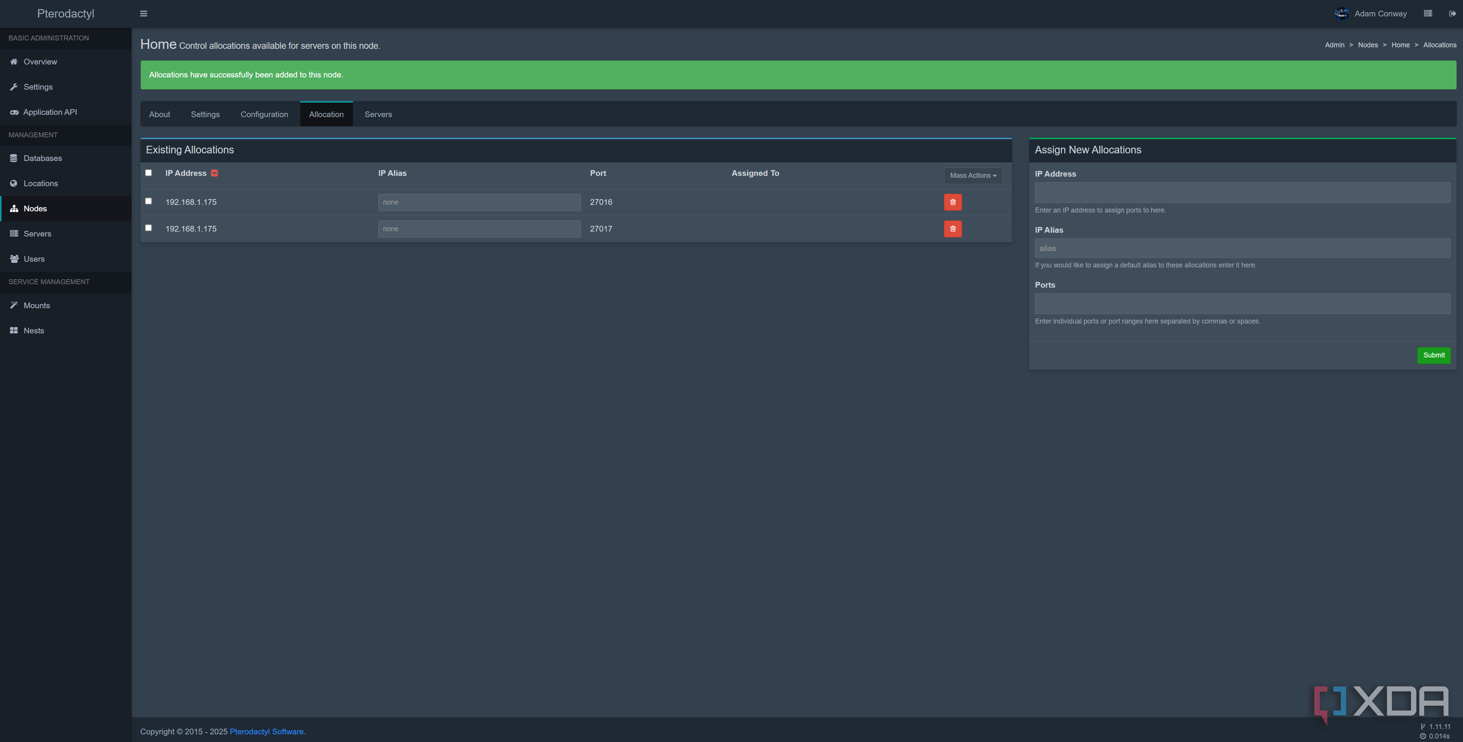Go to Nests in sidebar
The image size is (1463, 742).
[x=34, y=330]
